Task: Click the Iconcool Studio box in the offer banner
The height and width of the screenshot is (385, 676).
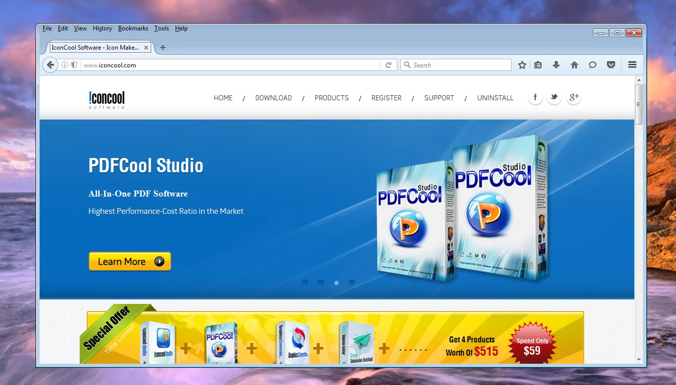Action: 158,342
